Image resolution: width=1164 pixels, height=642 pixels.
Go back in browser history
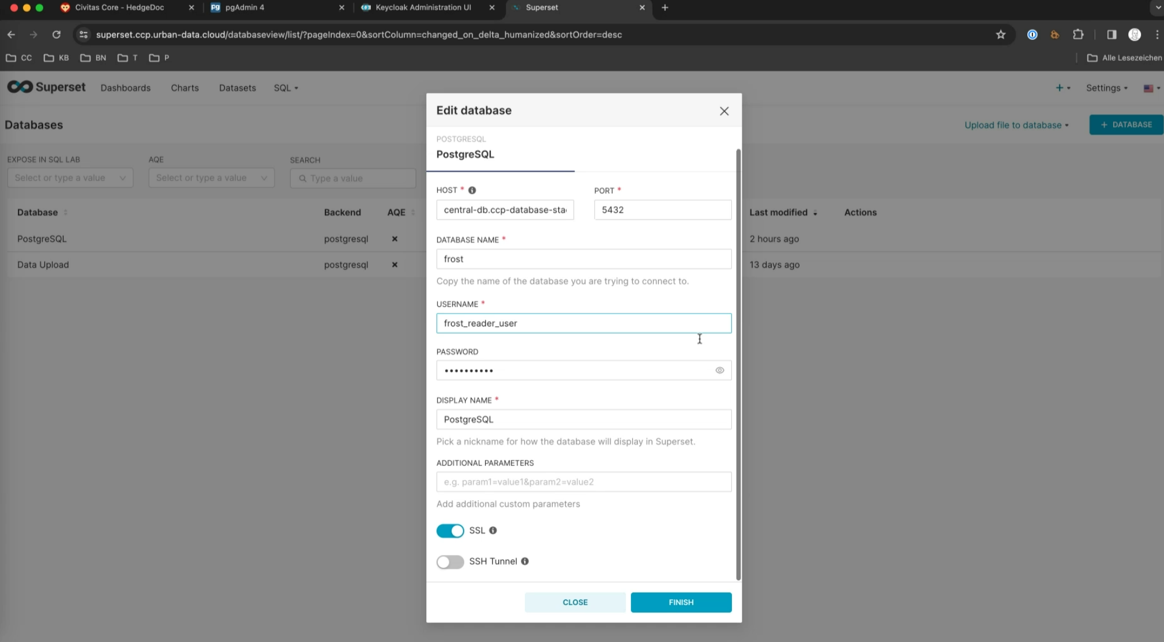click(x=11, y=35)
